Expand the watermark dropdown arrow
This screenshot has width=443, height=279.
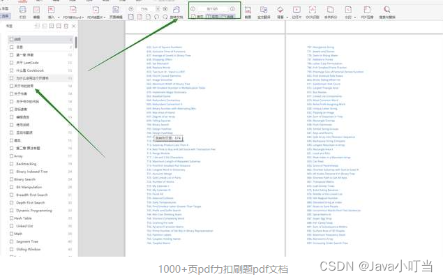pyautogui.click(x=355, y=17)
